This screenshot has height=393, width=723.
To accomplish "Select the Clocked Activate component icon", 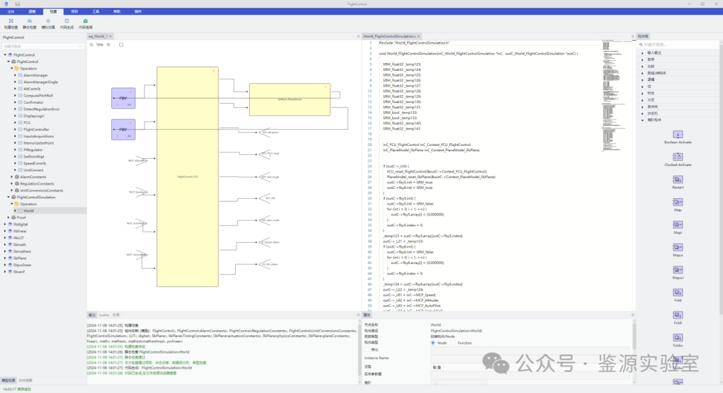I will [677, 157].
